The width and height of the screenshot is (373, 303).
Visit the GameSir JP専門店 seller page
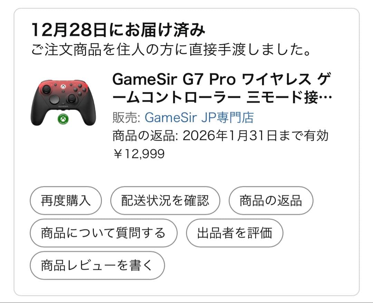(x=200, y=117)
